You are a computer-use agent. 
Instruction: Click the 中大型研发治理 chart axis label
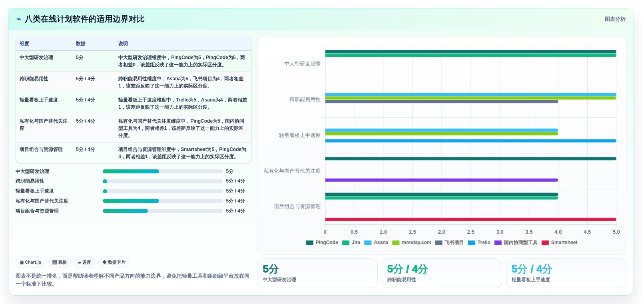(x=302, y=64)
